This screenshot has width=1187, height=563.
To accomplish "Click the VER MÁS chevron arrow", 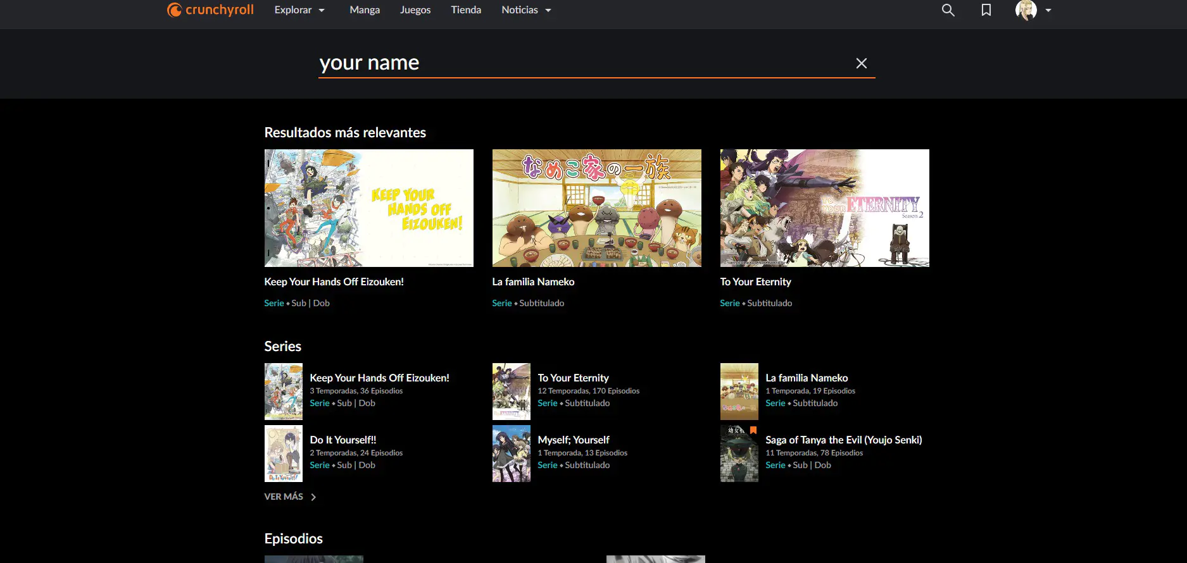I will 313,497.
